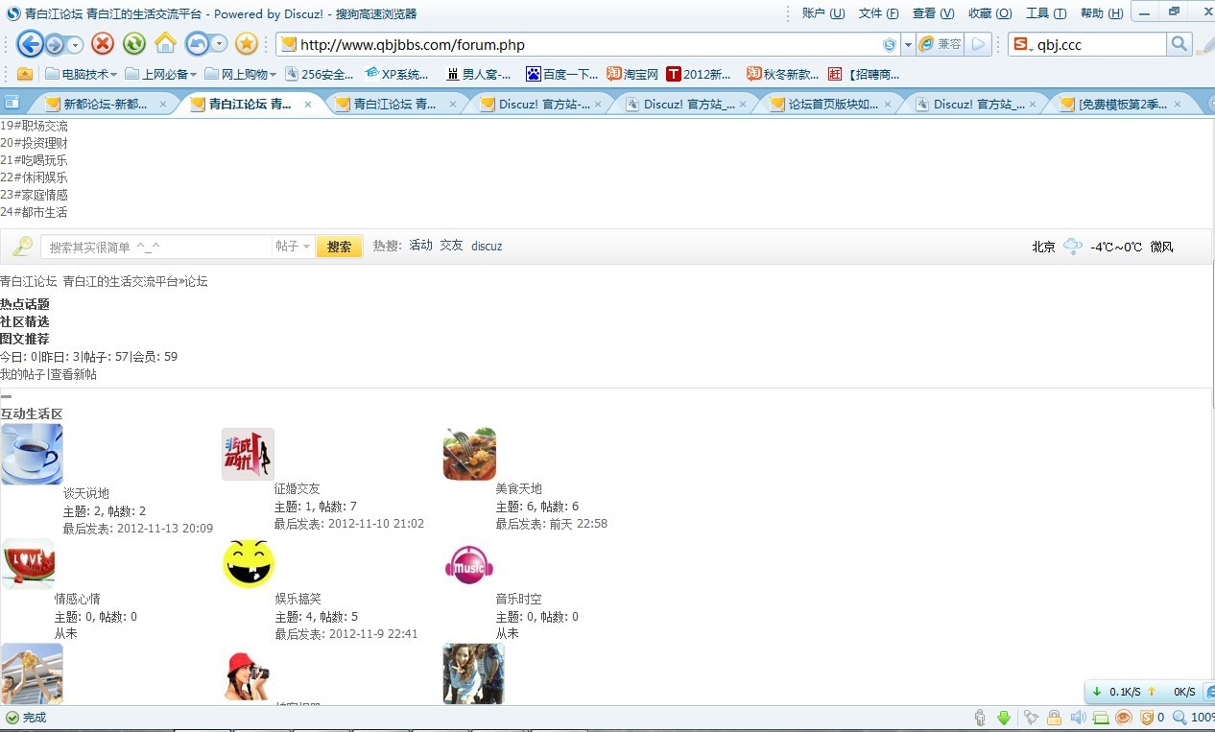Image resolution: width=1215 pixels, height=732 pixels.
Task: Toggle the 兼容 compatibility mode button
Action: click(941, 44)
